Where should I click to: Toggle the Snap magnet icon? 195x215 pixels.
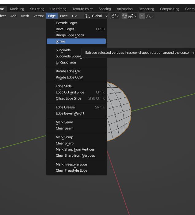click(x=124, y=16)
